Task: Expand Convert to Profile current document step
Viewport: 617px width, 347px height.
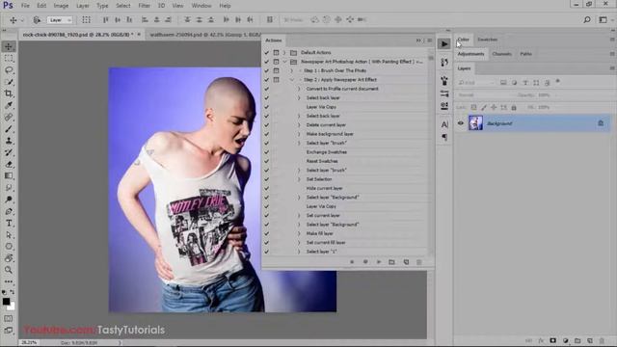Action: [299, 89]
